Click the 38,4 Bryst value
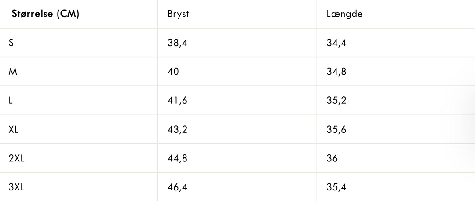475x201 pixels. (178, 43)
